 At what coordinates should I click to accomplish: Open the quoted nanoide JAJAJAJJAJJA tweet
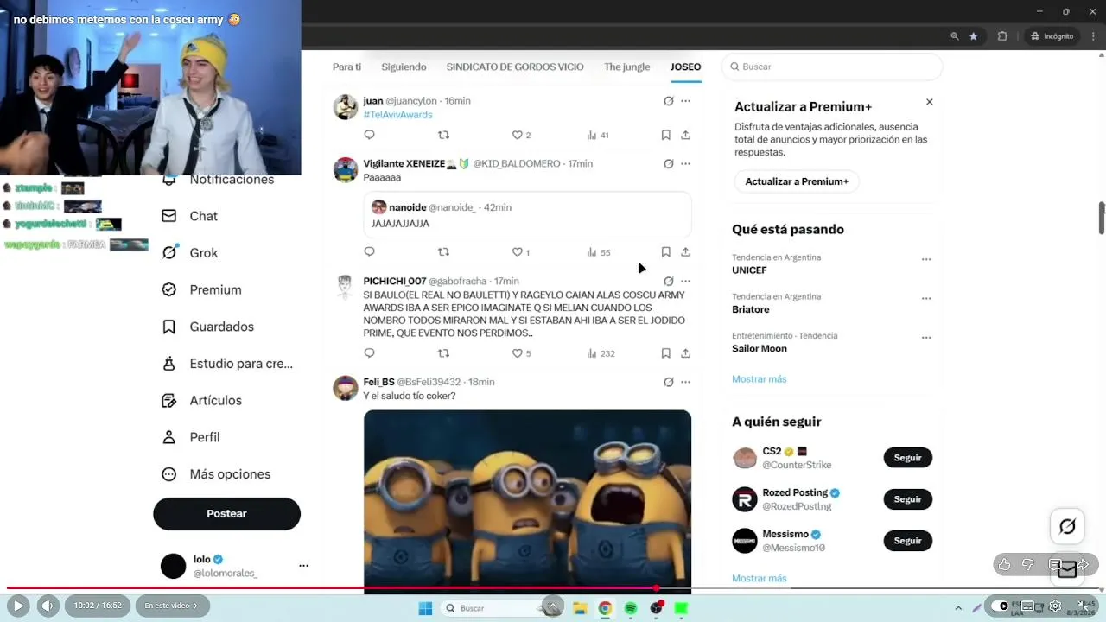pyautogui.click(x=527, y=214)
